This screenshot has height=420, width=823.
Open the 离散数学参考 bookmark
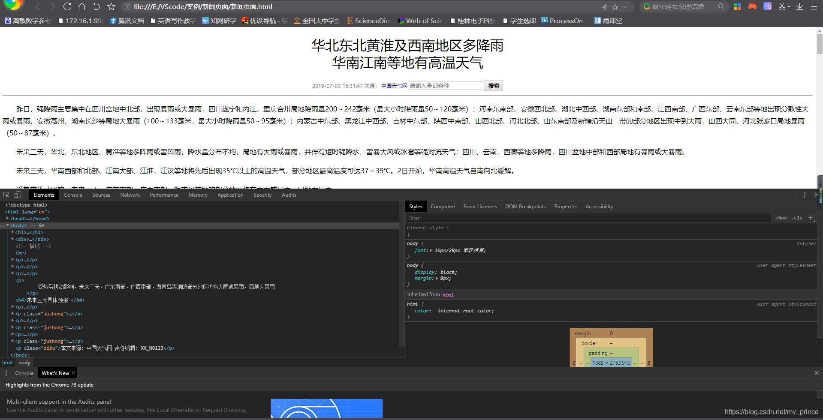28,21
